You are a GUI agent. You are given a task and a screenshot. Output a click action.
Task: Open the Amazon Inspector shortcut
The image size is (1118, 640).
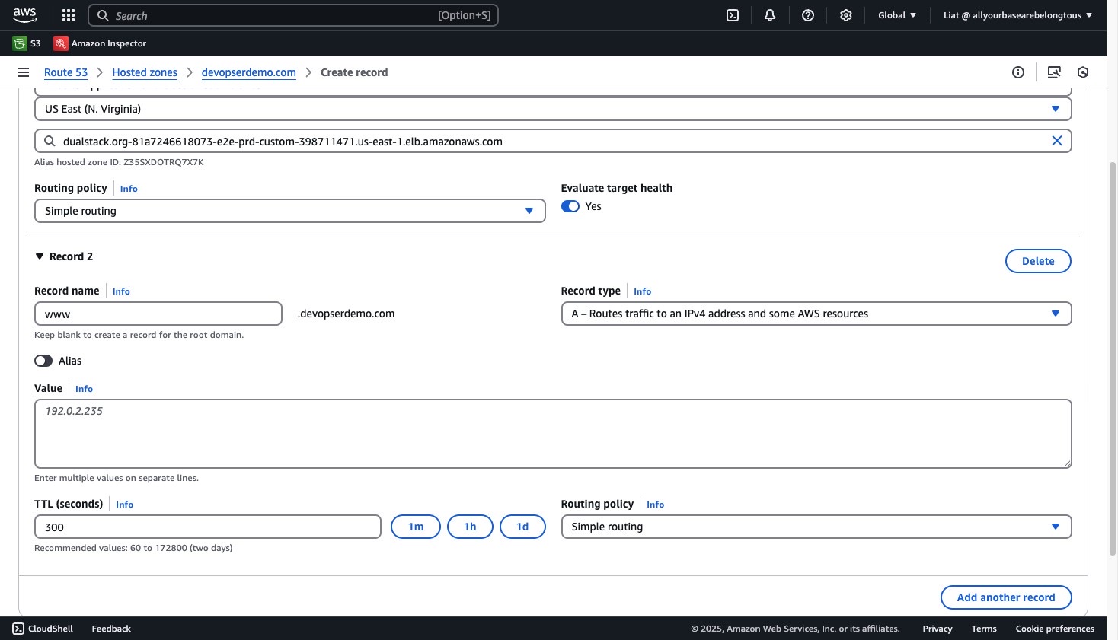[x=100, y=43]
